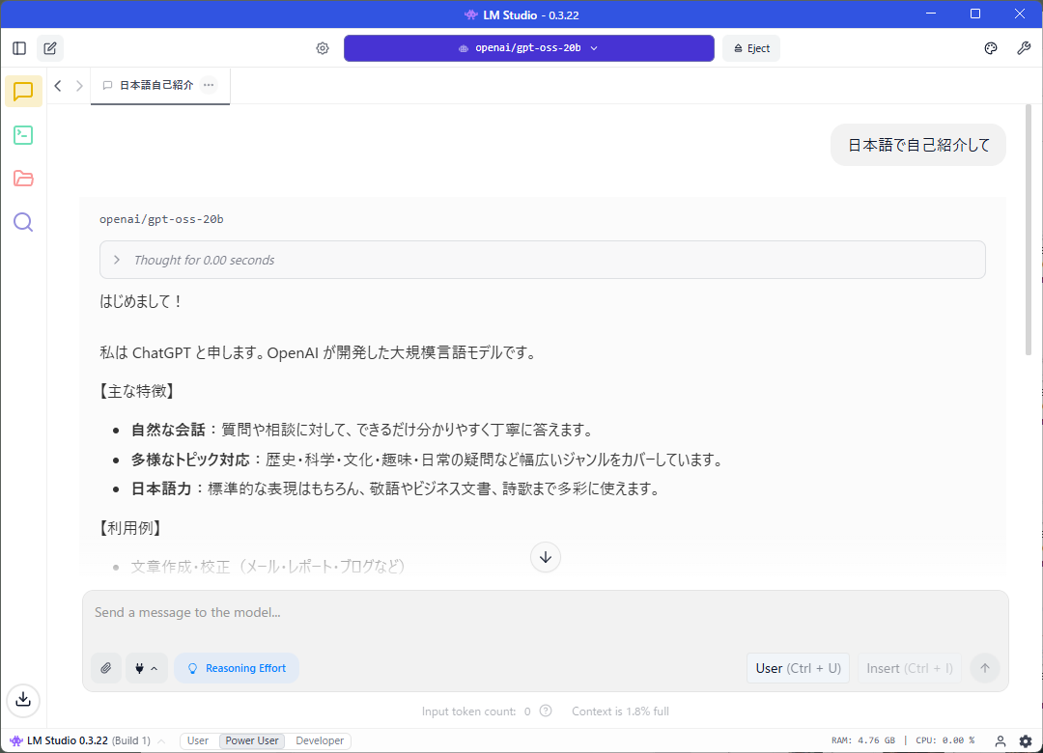Click the 【主な特徴】 heading
Screen dimensions: 1043x753
(137, 391)
